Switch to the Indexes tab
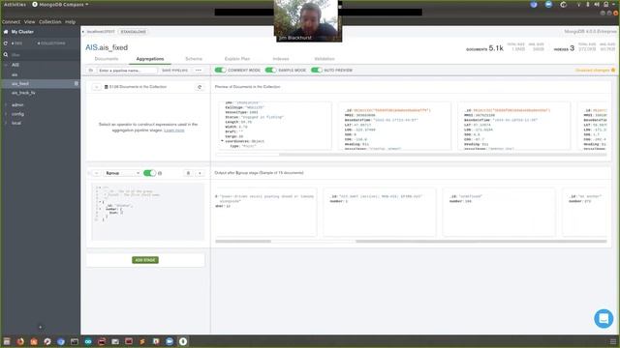This screenshot has width=620, height=348. [x=281, y=59]
